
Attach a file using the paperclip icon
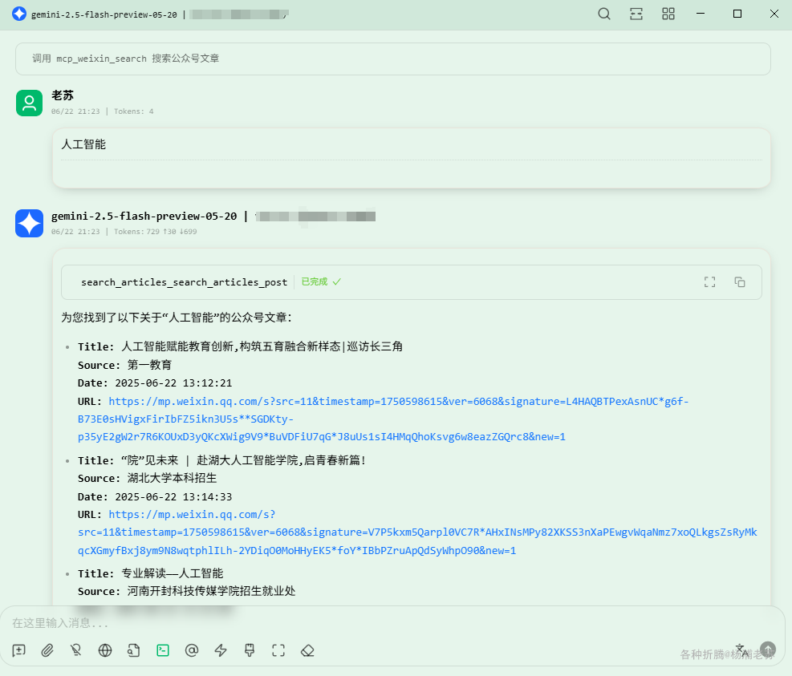[47, 650]
